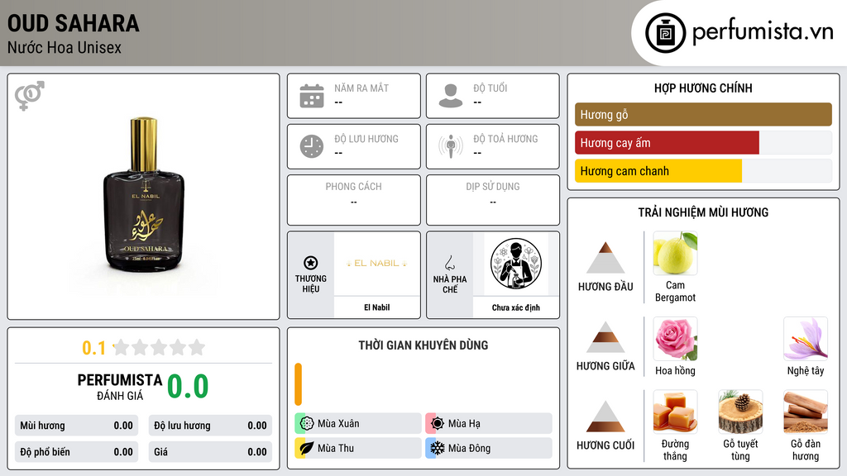Viewport: 847px width, 476px height.
Task: Click the Oud Sahara bottle product image
Action: tap(144, 194)
